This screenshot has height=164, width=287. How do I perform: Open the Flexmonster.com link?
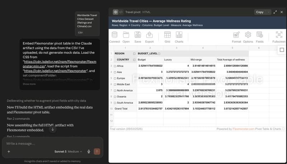tap(243, 129)
